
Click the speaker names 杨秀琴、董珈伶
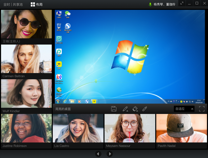164,4
